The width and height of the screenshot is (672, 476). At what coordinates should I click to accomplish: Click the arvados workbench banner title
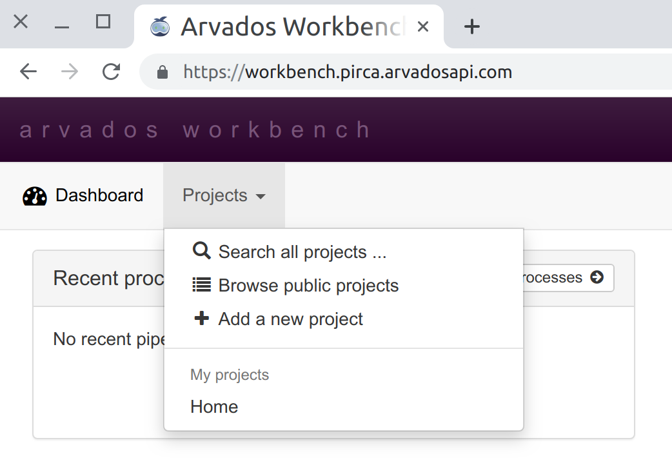[195, 130]
